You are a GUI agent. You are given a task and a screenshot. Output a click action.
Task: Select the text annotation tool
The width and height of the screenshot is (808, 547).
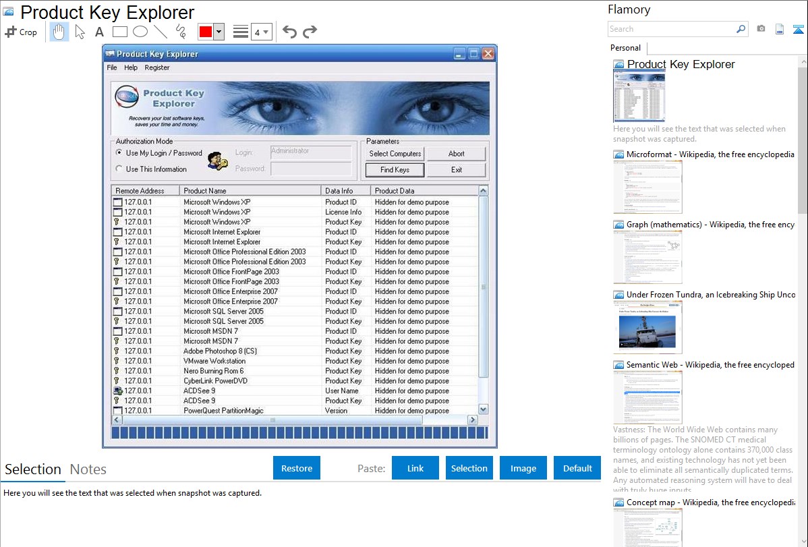99,32
